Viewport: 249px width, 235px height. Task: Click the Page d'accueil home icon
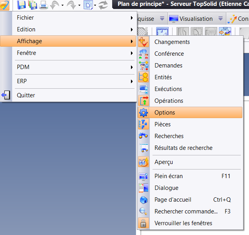144,200
